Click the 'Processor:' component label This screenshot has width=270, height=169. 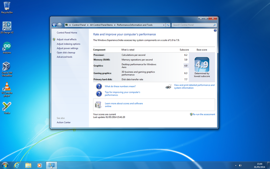[99, 55]
